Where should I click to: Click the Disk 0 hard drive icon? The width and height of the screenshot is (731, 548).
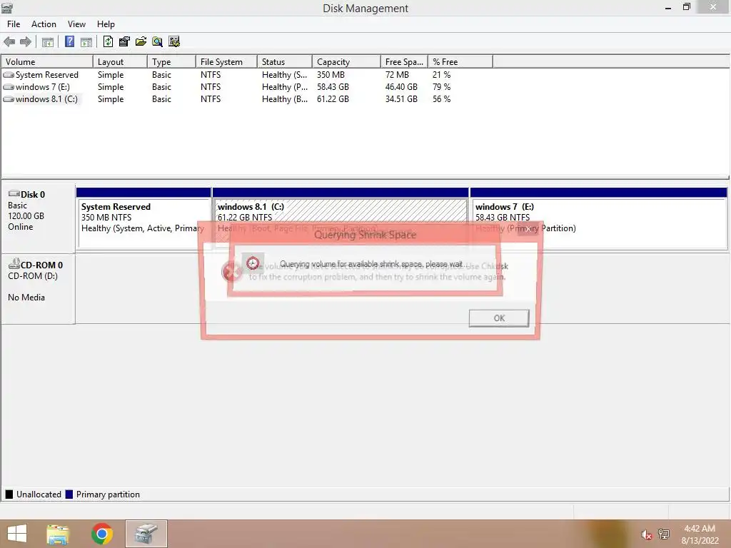tap(14, 194)
